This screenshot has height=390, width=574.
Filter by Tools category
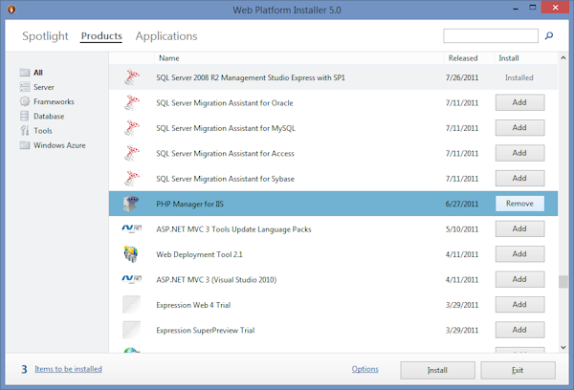(43, 131)
